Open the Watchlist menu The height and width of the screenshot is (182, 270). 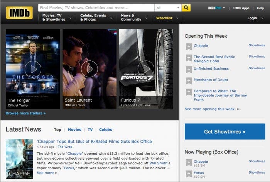[167, 18]
